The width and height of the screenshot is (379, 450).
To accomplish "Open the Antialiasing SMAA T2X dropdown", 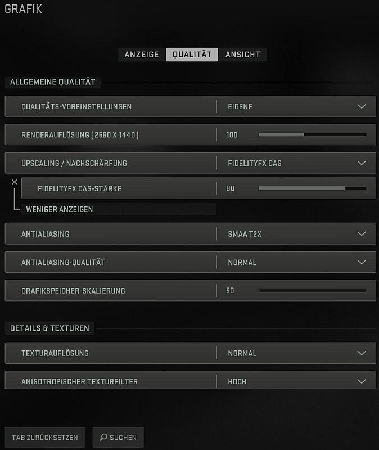I will coord(362,234).
